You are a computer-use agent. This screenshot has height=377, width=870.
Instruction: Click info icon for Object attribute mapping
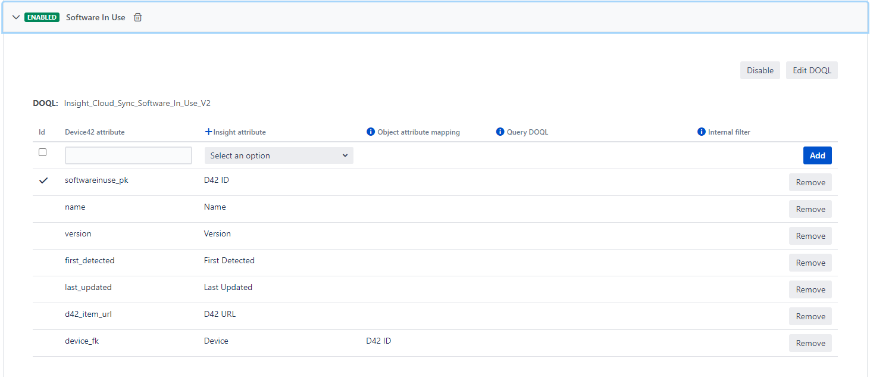point(371,132)
